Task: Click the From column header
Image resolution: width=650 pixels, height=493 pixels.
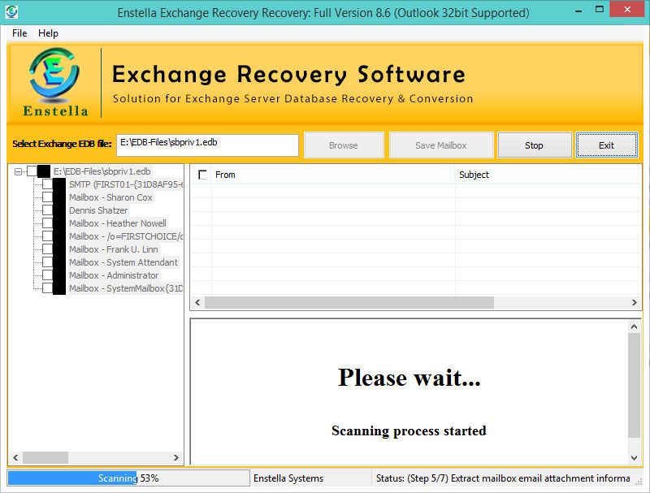Action: (333, 175)
